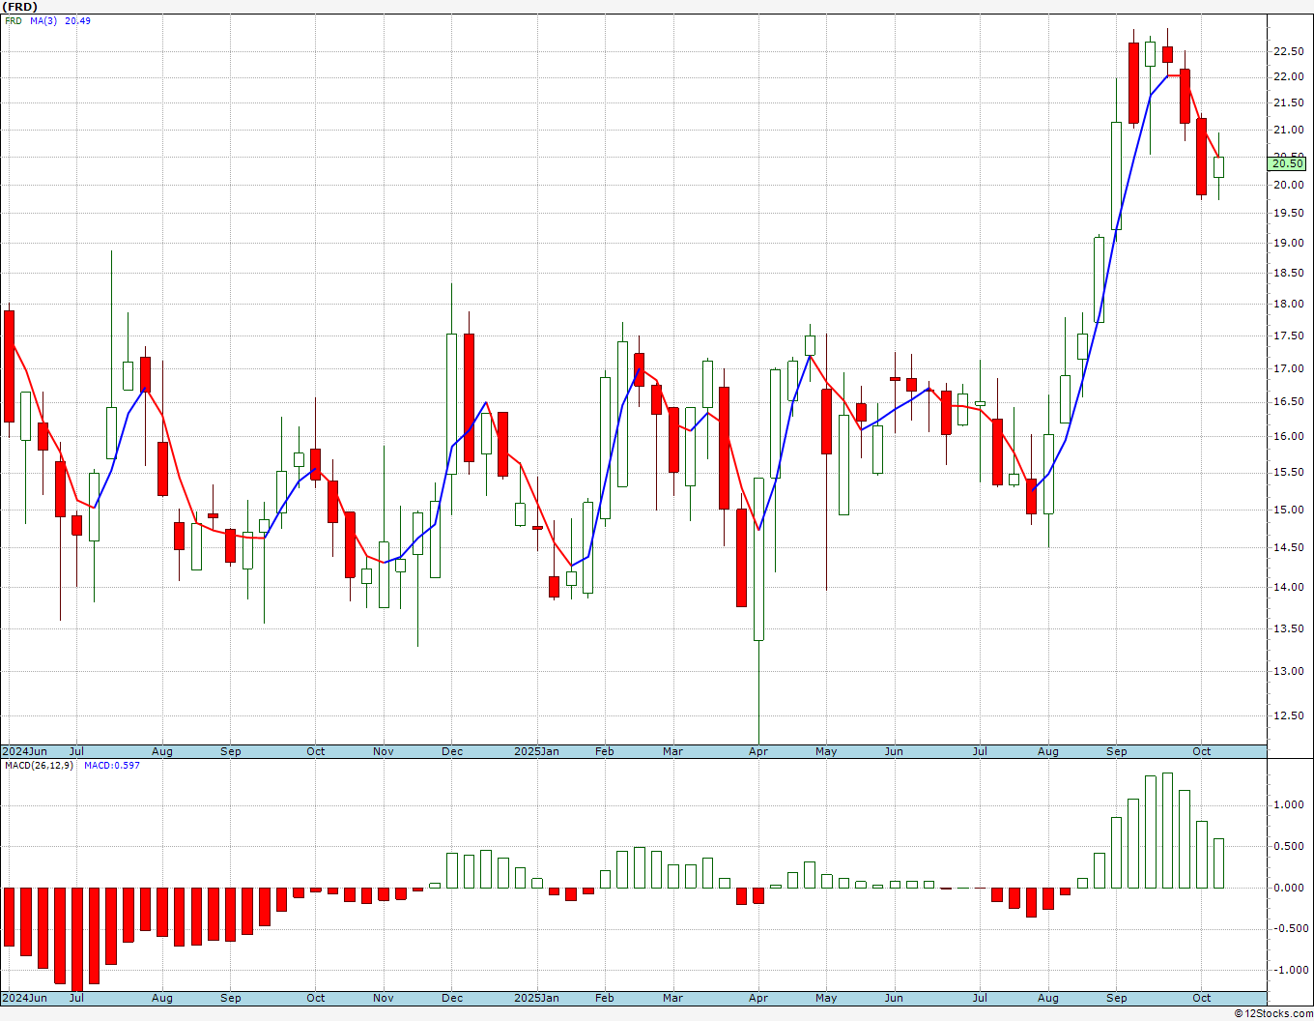Click the MACD:0.597 value label
The width and height of the screenshot is (1314, 1021).
[111, 766]
